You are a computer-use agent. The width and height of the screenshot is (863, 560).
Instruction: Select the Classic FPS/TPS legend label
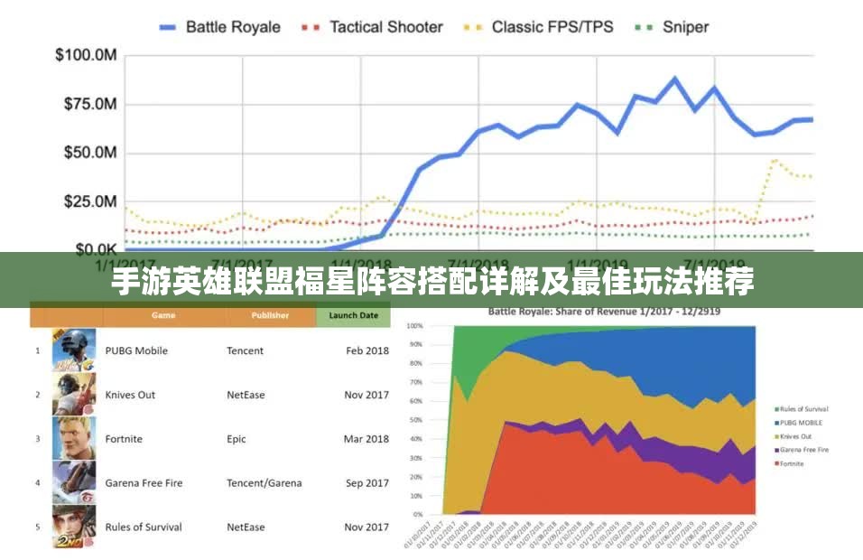coord(552,27)
